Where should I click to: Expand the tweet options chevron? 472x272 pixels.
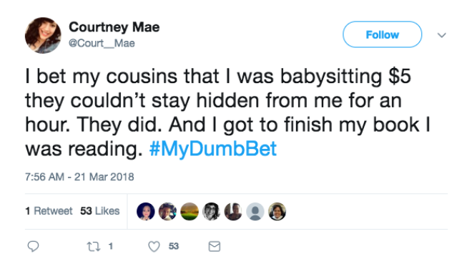click(x=441, y=35)
